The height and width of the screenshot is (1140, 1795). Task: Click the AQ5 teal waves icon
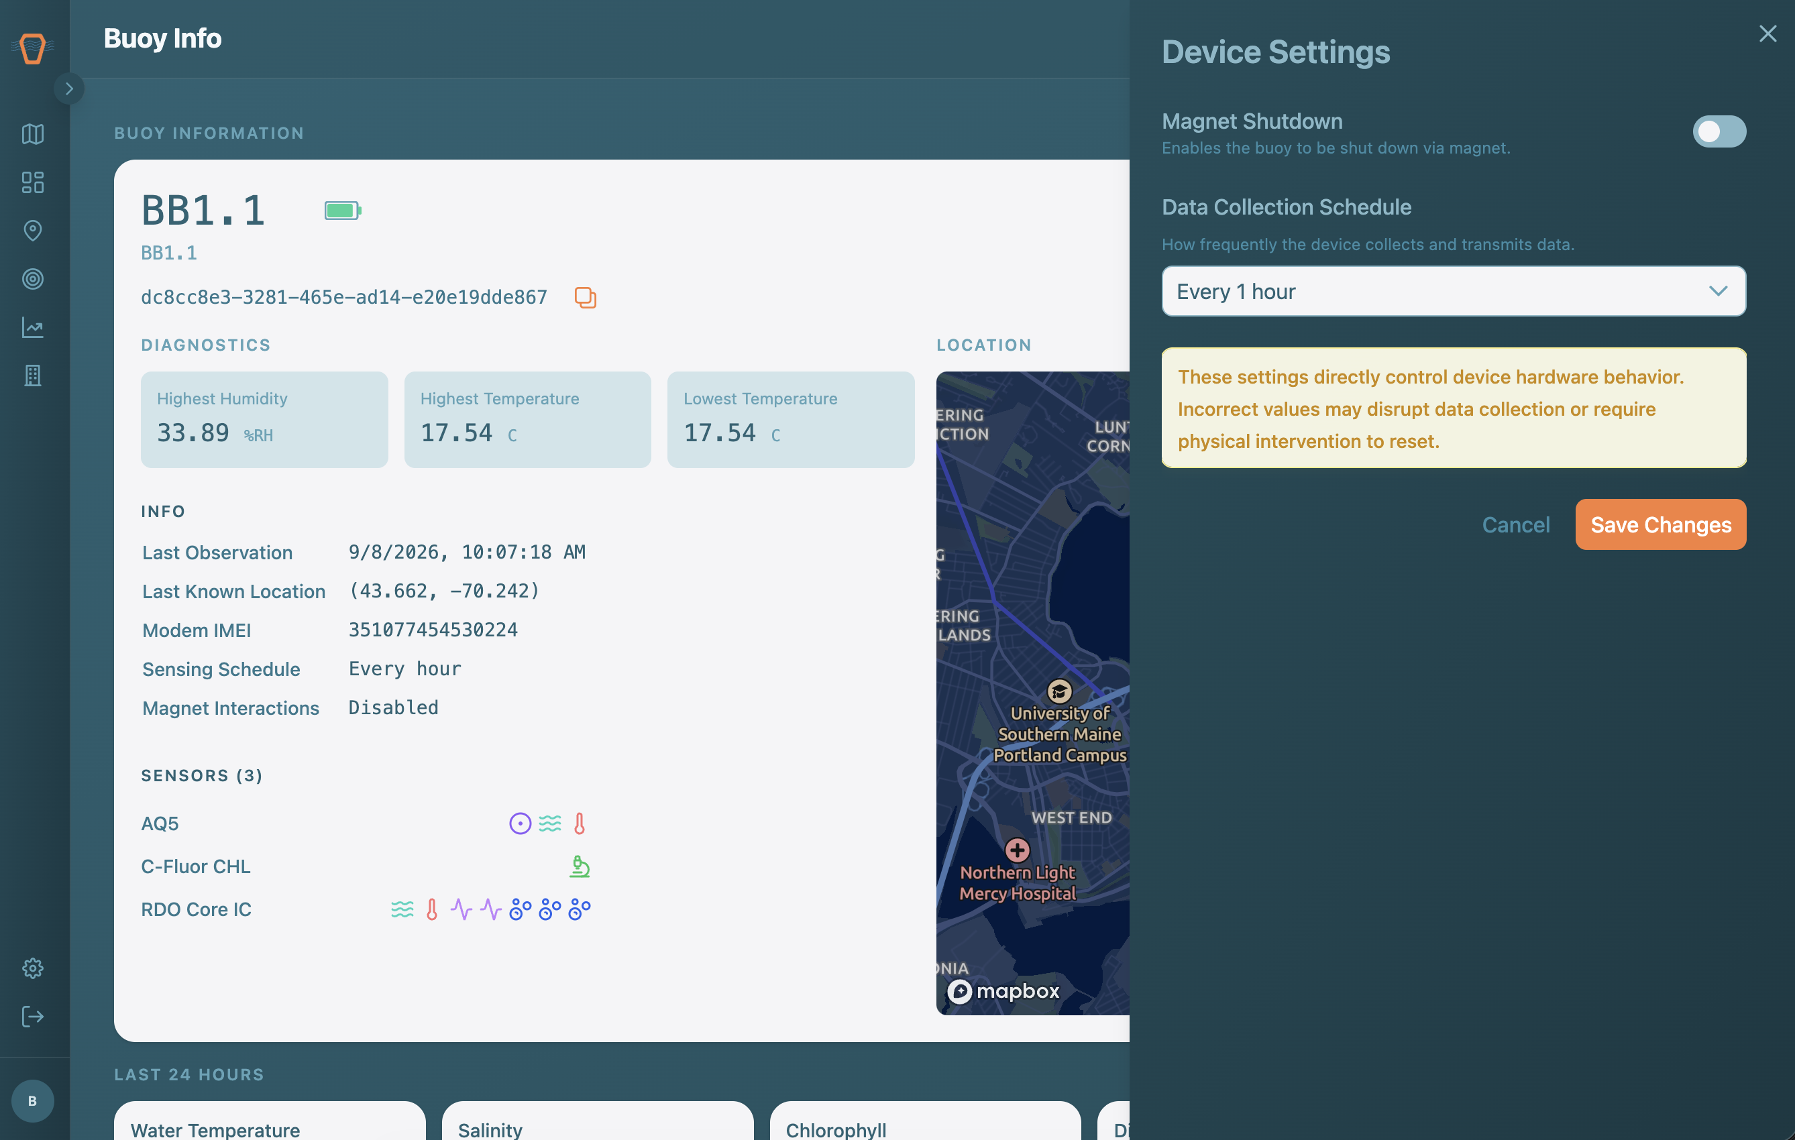(x=550, y=823)
